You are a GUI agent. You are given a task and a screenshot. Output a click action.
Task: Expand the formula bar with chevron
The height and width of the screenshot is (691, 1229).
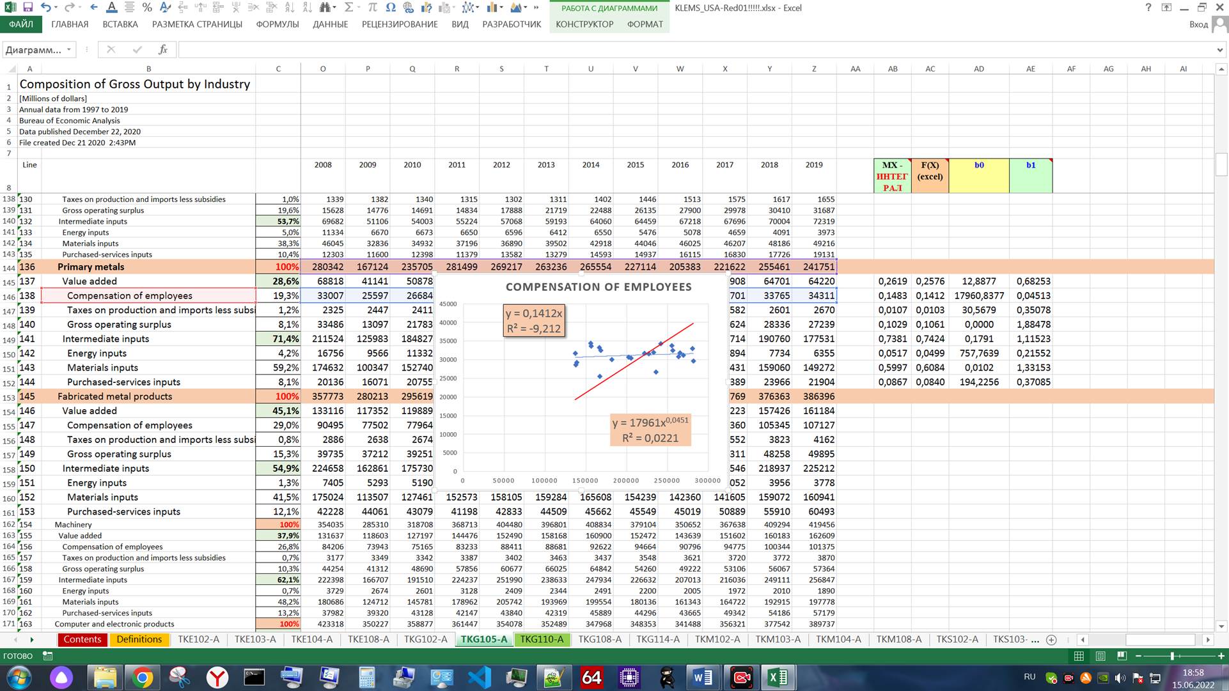point(1220,49)
